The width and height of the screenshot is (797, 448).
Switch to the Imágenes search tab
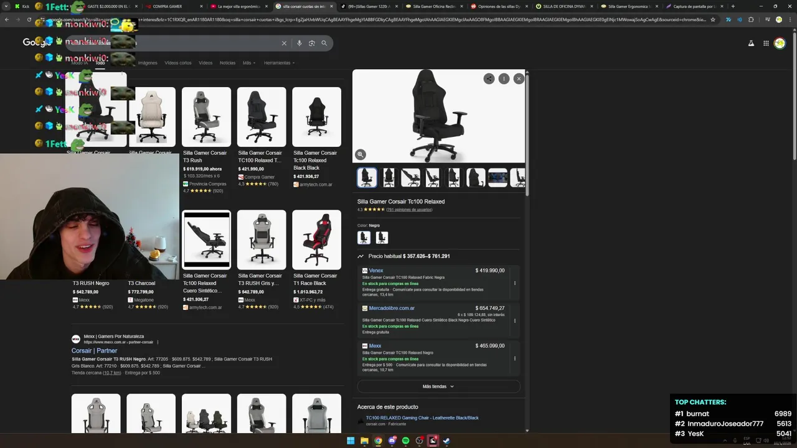(x=148, y=63)
